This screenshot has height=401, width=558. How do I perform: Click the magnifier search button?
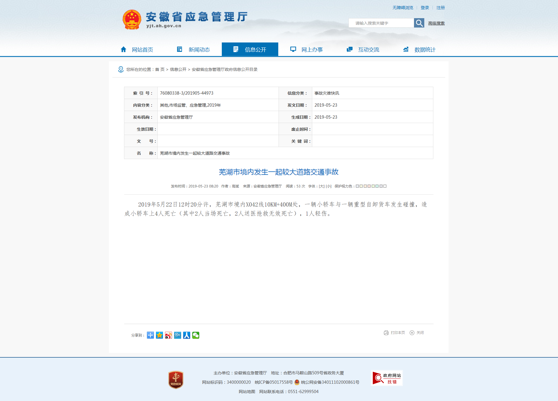419,23
